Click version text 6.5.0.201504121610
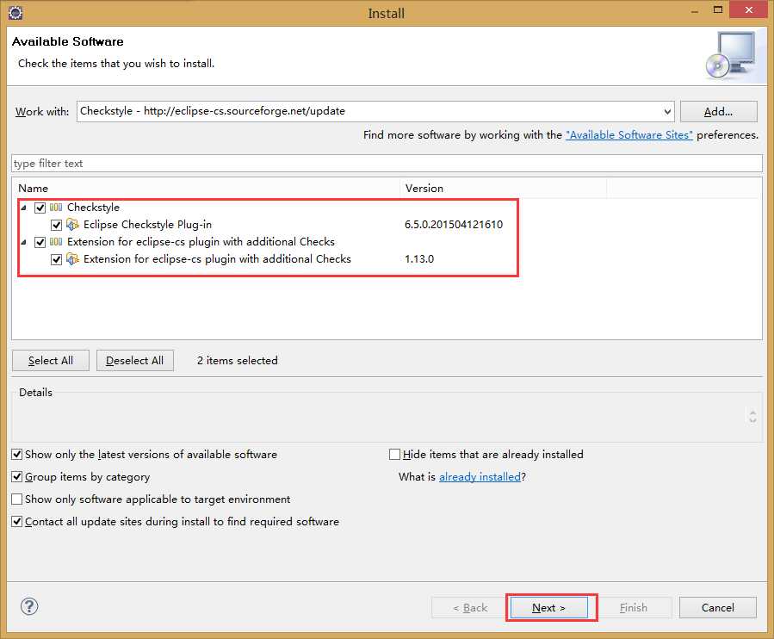774x639 pixels. coord(454,225)
